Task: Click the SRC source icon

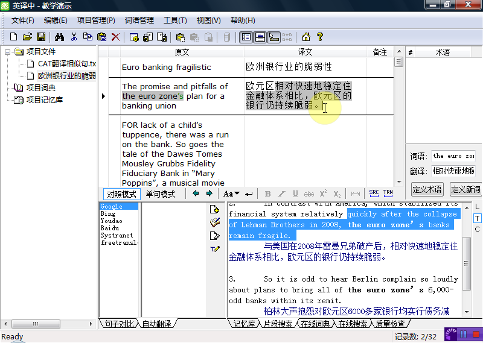Action: coord(374,194)
